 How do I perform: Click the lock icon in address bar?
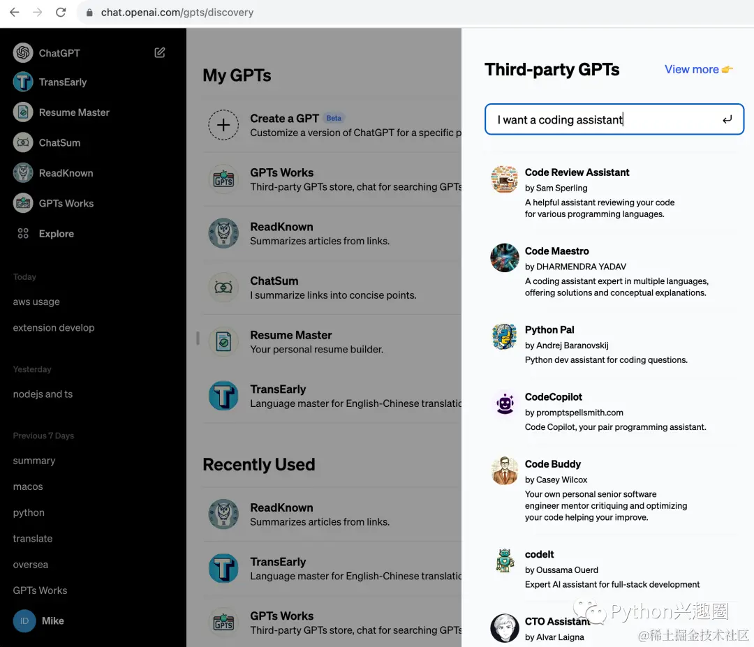pyautogui.click(x=89, y=13)
